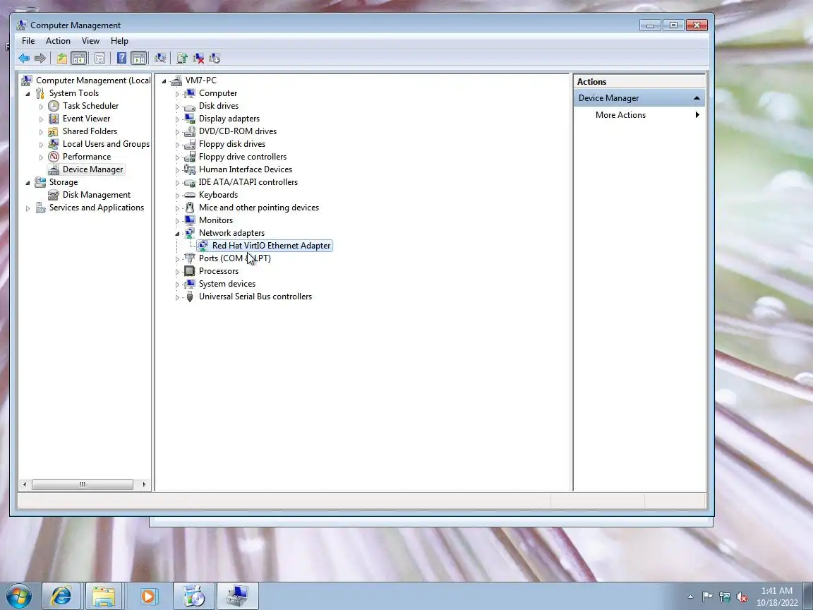
Task: Select Ports (COM & LPT) entry
Action: [x=235, y=258]
